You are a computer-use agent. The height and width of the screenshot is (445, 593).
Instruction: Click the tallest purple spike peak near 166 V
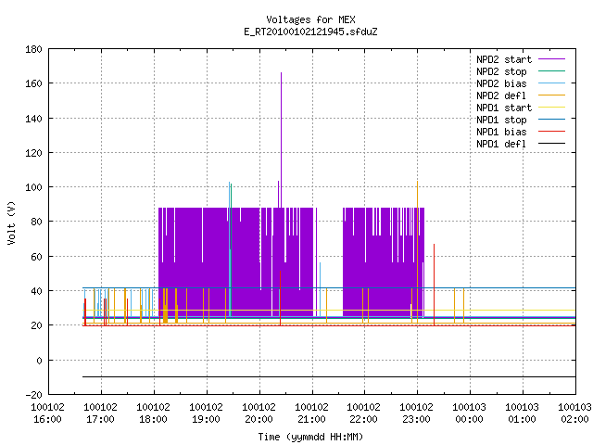[281, 73]
